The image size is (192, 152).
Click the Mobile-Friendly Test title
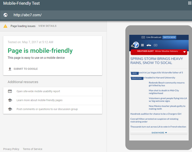21,3
